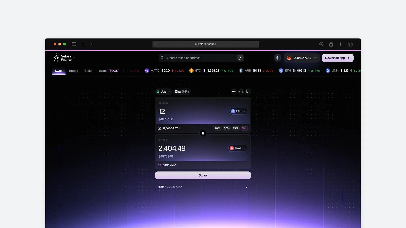Click the Download app button
The image size is (406, 228).
click(x=337, y=58)
